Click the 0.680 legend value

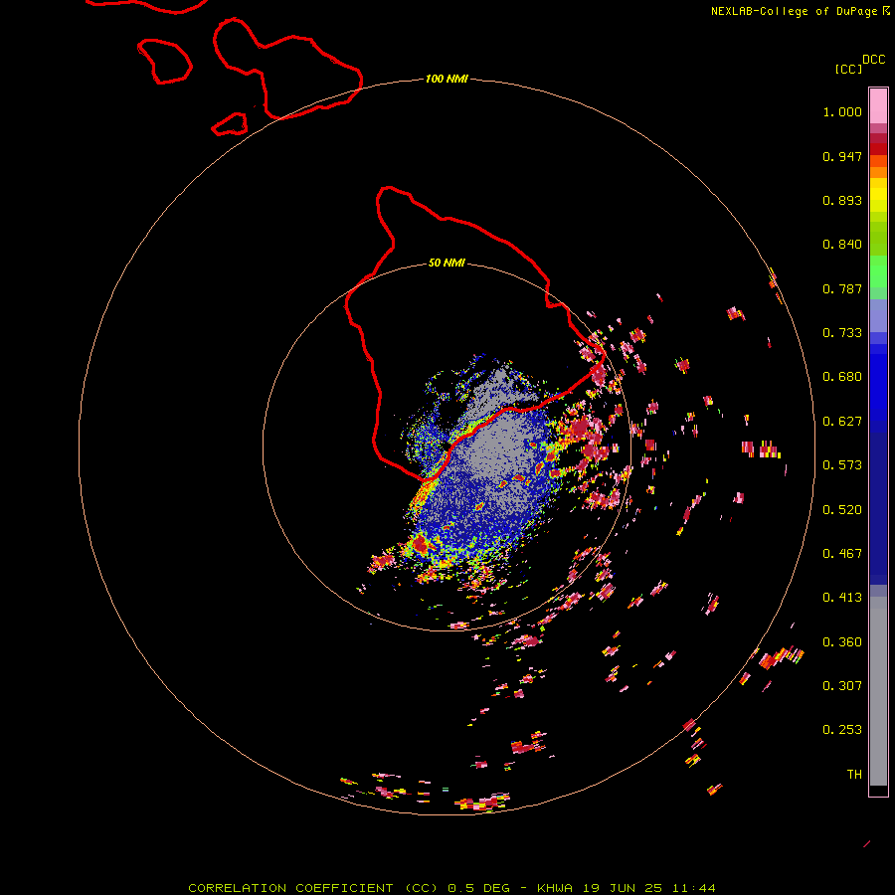(x=842, y=377)
